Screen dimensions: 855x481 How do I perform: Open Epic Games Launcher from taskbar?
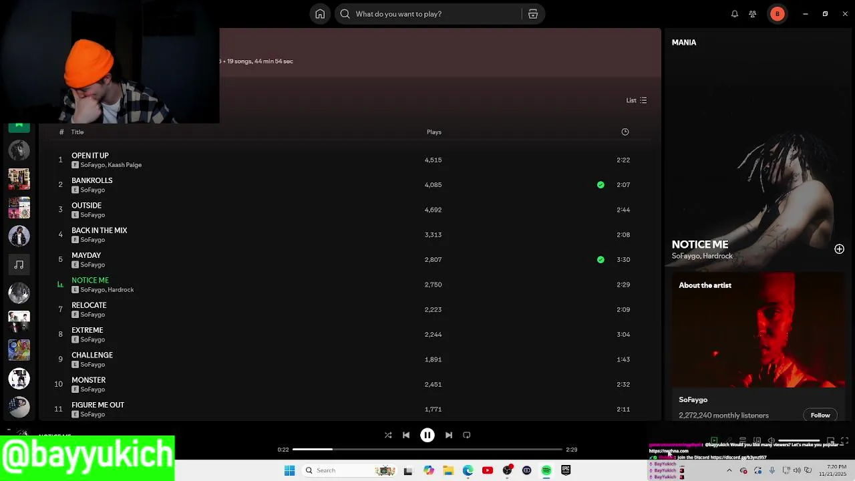(566, 470)
